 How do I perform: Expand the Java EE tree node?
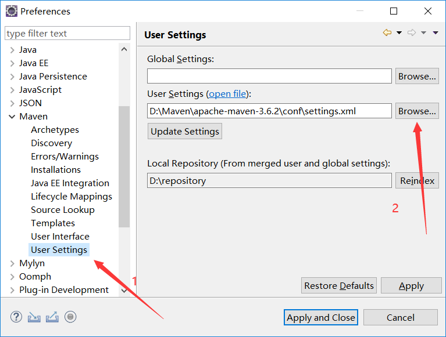12,63
